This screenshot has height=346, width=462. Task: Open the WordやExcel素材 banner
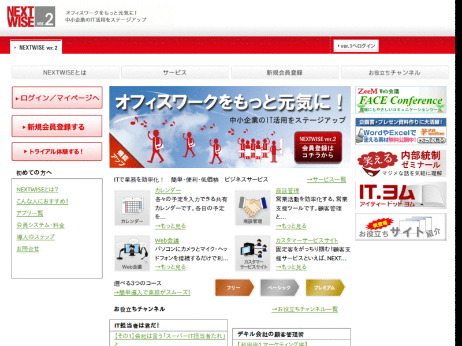(401, 131)
